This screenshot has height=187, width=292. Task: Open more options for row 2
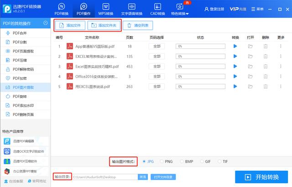281,56
